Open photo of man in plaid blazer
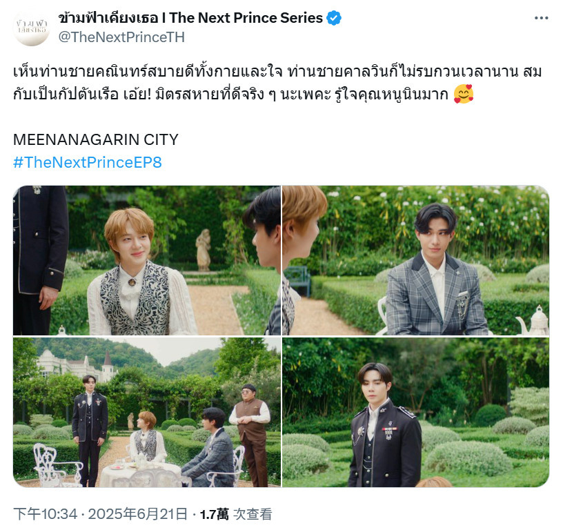This screenshot has height=530, width=563. (416, 260)
